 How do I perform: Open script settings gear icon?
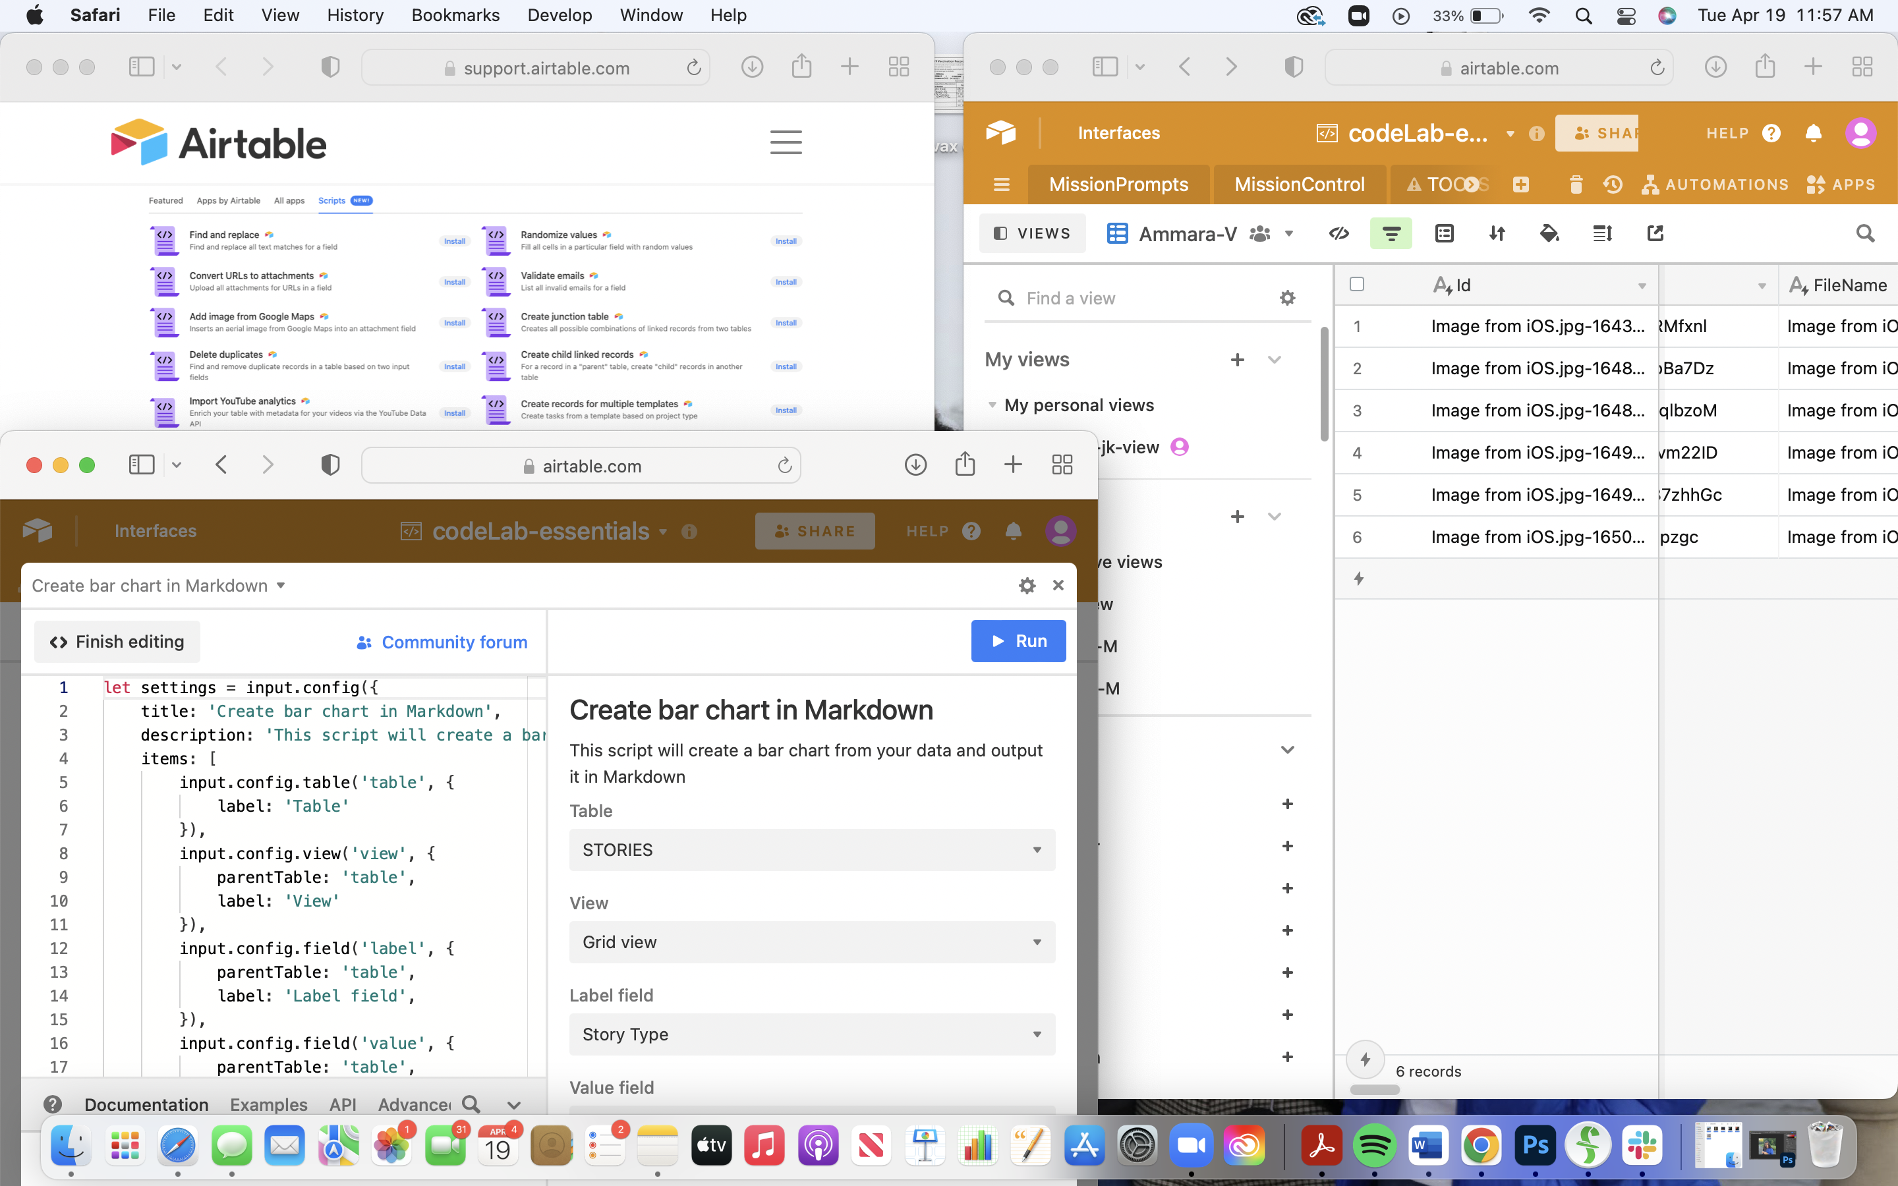[x=1027, y=586]
